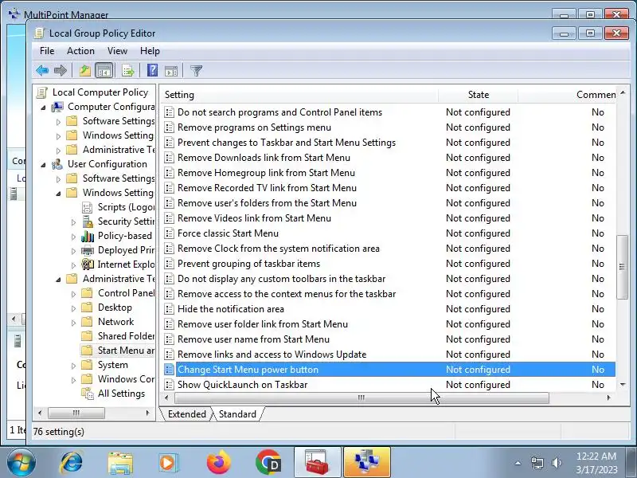Image resolution: width=637 pixels, height=478 pixels.
Task: Show hidden tray icons arrow
Action: 518,463
